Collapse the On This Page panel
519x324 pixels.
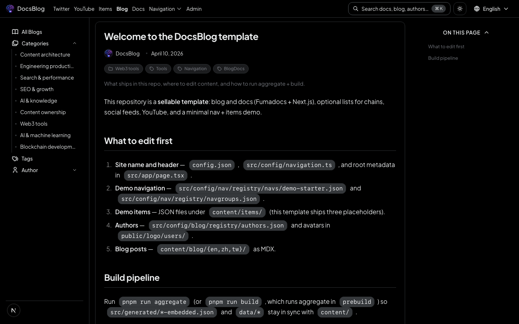tap(487, 32)
